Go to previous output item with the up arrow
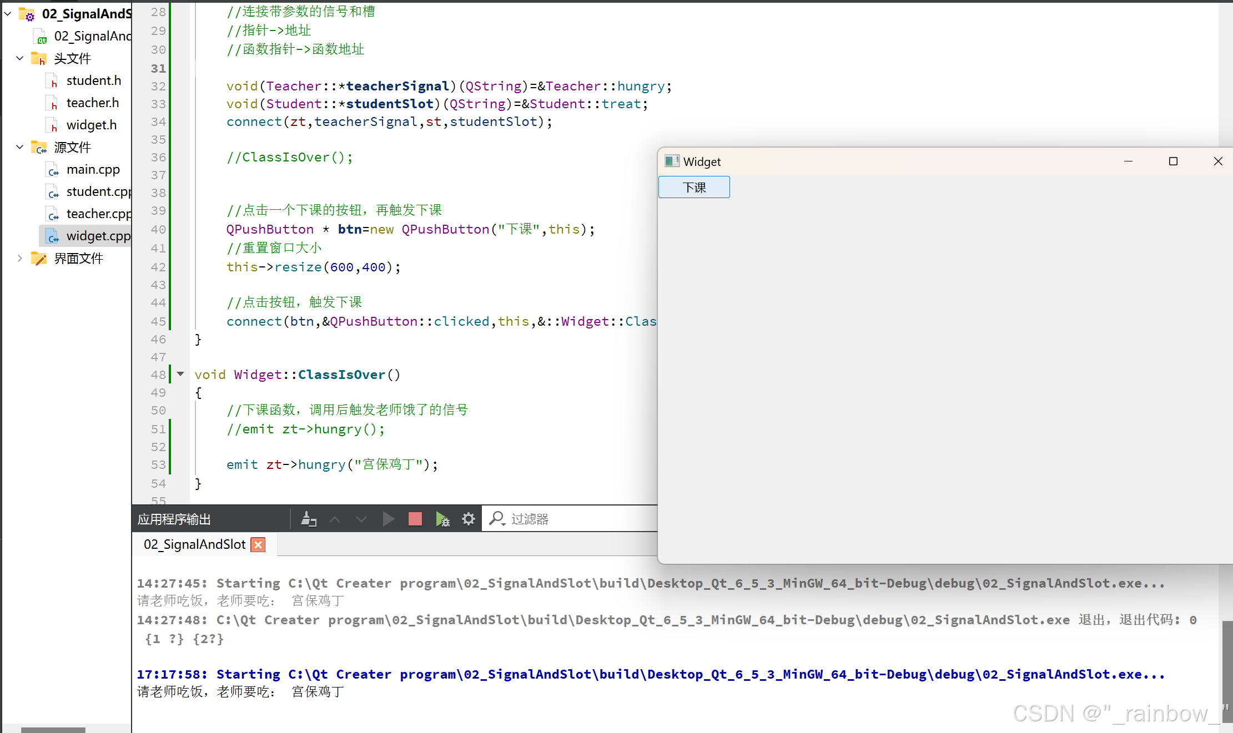Screen dimensions: 1233x733 335,519
